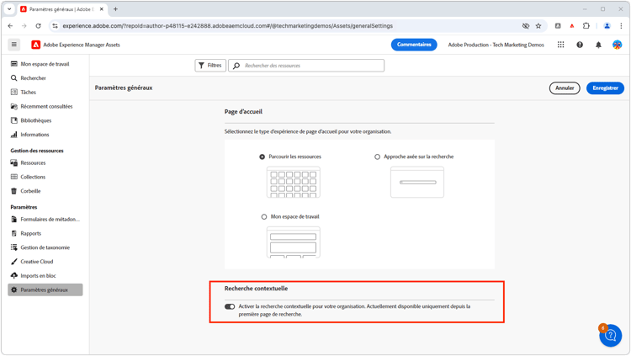Open the apps grid switcher icon
The image size is (631, 356).
[x=560, y=45]
